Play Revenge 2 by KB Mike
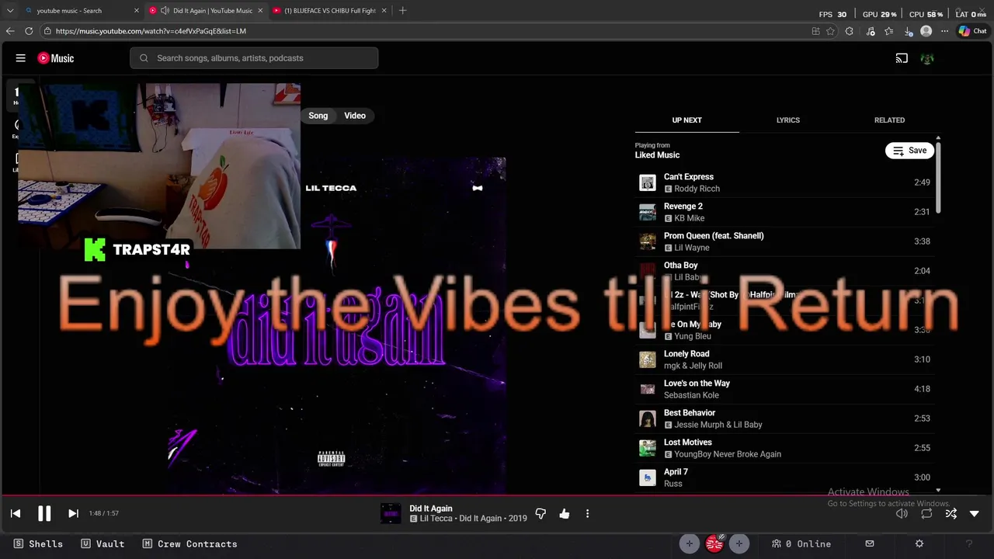994x559 pixels. coord(784,212)
